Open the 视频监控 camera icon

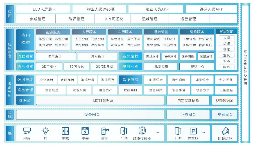[225, 131]
